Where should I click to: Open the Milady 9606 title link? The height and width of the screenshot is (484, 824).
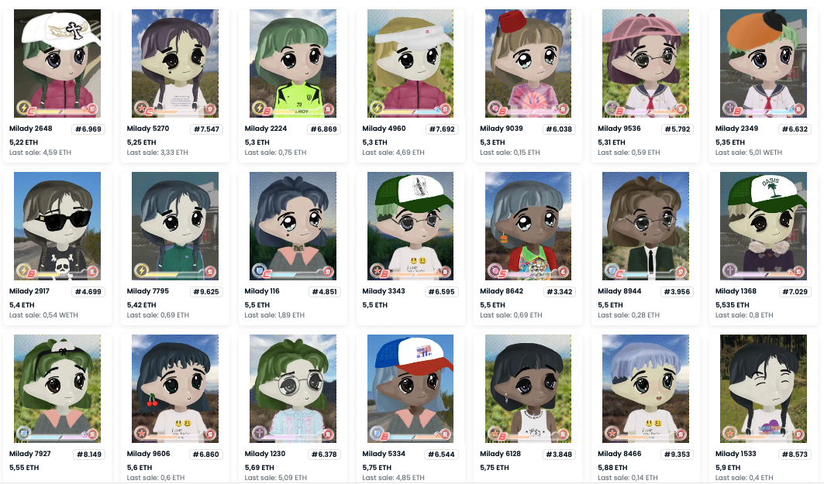148,454
